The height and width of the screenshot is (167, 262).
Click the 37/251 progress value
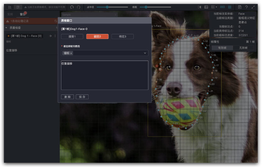(243, 35)
